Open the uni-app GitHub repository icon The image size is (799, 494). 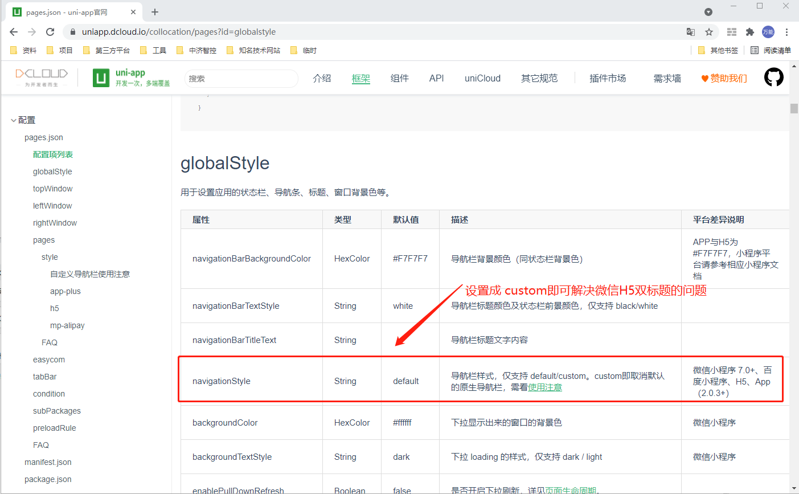coord(773,77)
